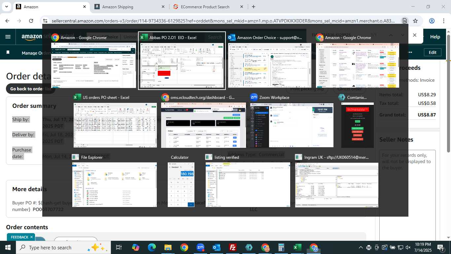
Task: Click Go back to order list
Action: (30, 89)
